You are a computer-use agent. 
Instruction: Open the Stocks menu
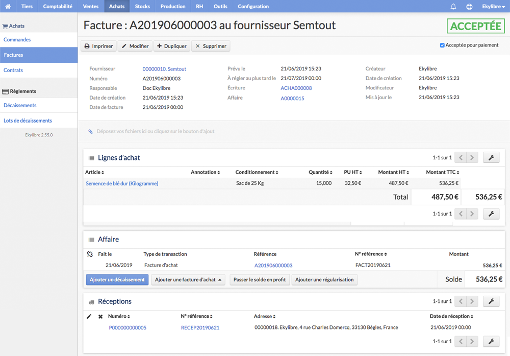pyautogui.click(x=142, y=6)
